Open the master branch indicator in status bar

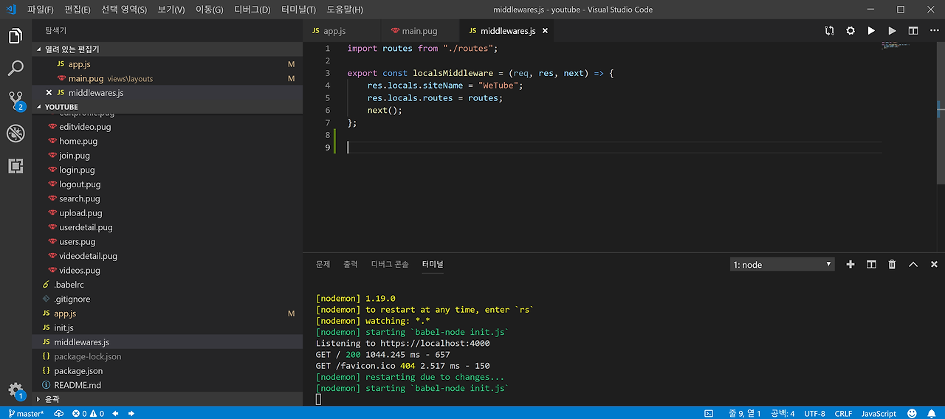pos(25,414)
